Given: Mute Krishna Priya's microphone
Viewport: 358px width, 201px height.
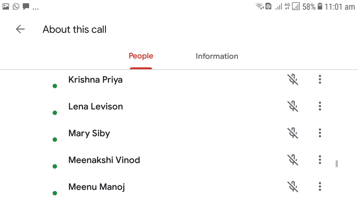Looking at the screenshot, I should [x=293, y=79].
